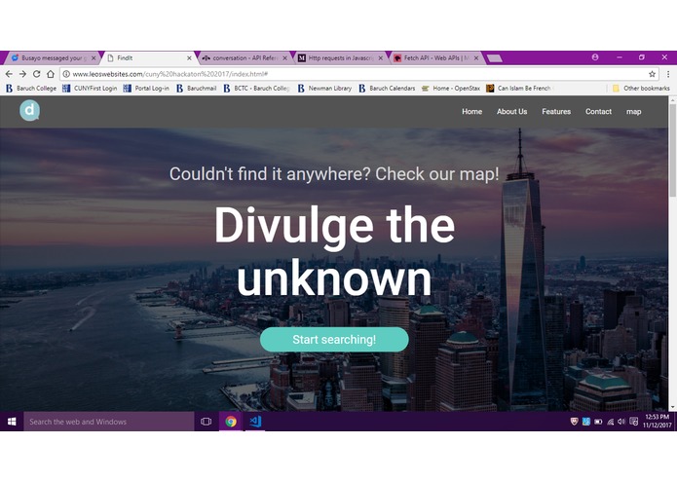Go to Home in site navigation
Image resolution: width=677 pixels, height=481 pixels.
[x=471, y=112]
